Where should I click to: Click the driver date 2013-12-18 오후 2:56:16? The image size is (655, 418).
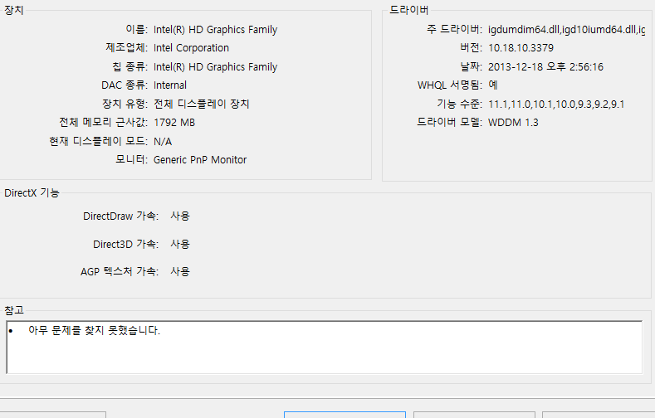point(545,66)
